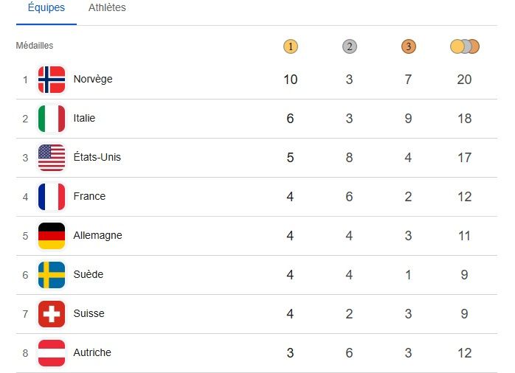This screenshot has width=515, height=373.
Task: Open the Norvège team link
Action: [x=93, y=80]
